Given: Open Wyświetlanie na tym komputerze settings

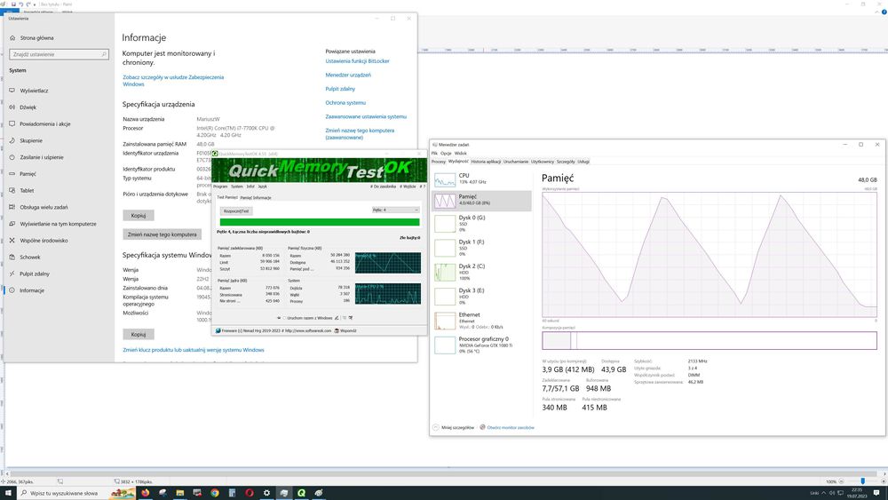Looking at the screenshot, I should pos(58,224).
